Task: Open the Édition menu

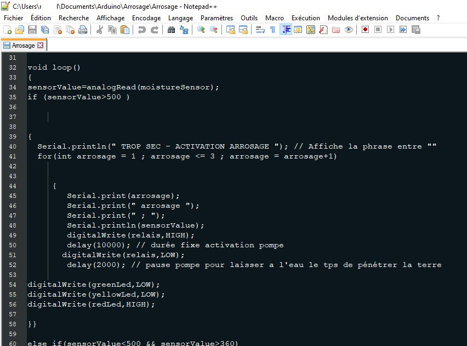Action: point(41,18)
